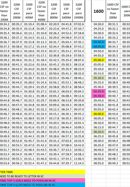Select the 06:55.0 cell in 1600 column

point(99,163)
